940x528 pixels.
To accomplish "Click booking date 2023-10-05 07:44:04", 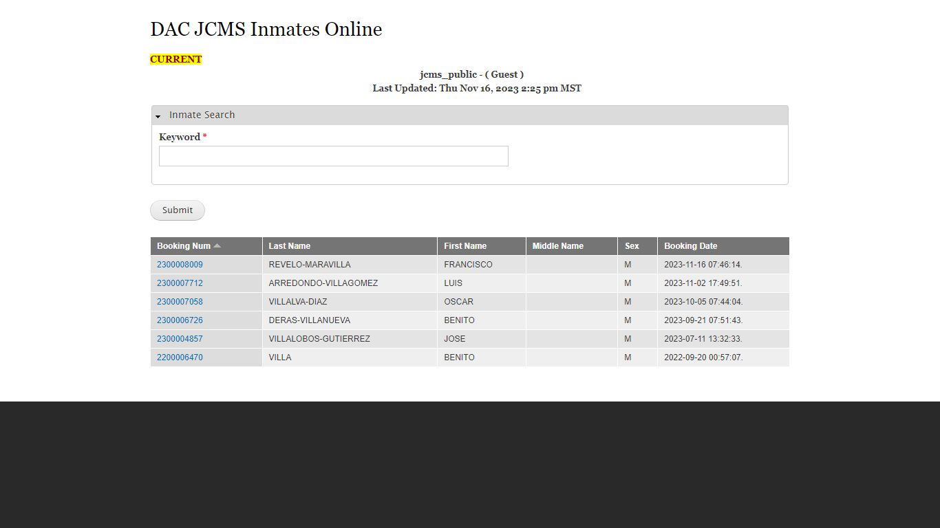I will pos(703,302).
